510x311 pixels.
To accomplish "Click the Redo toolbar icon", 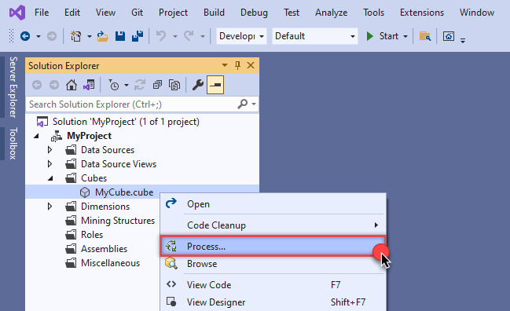I will coord(189,36).
